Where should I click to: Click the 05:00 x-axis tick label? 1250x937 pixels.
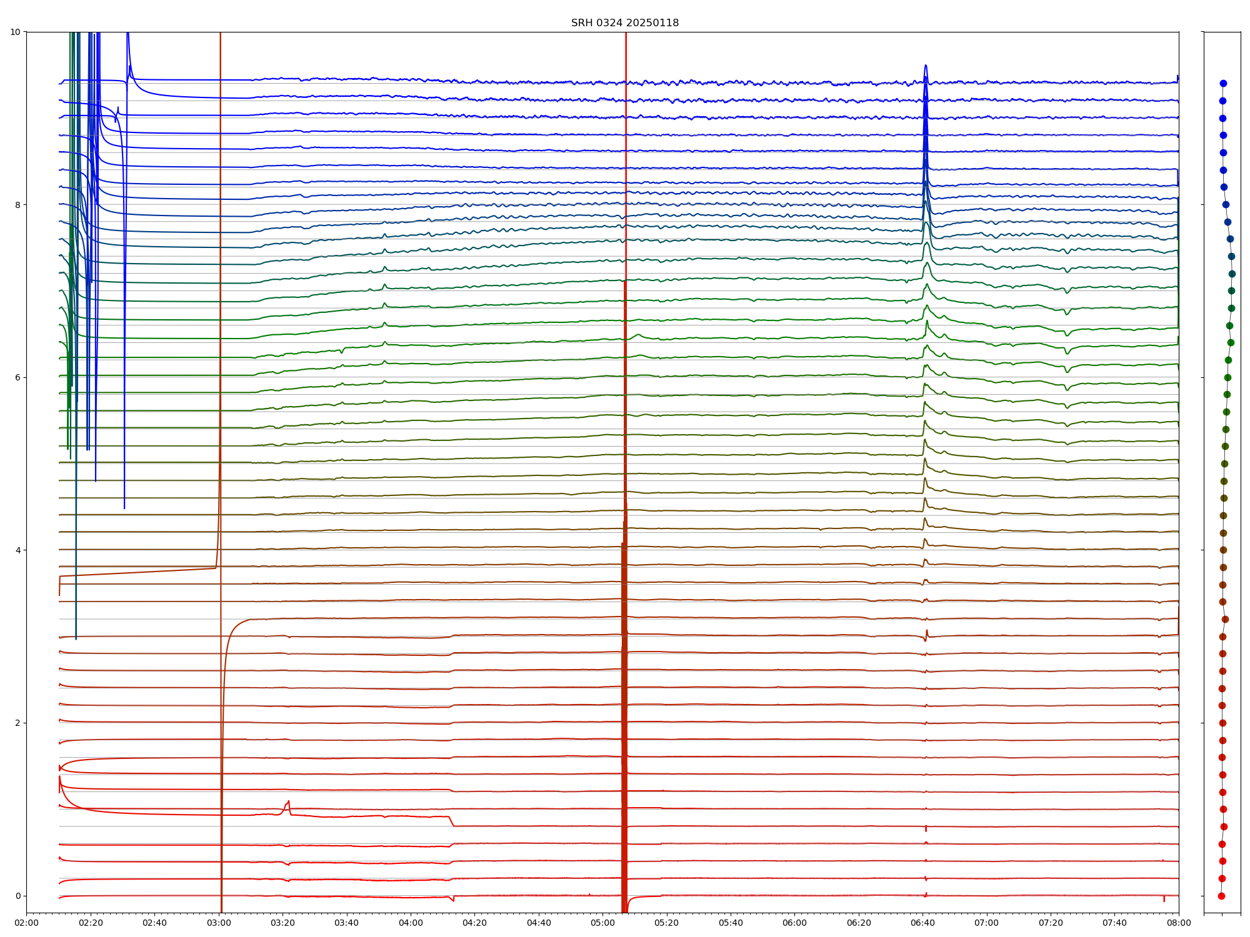tap(602, 923)
